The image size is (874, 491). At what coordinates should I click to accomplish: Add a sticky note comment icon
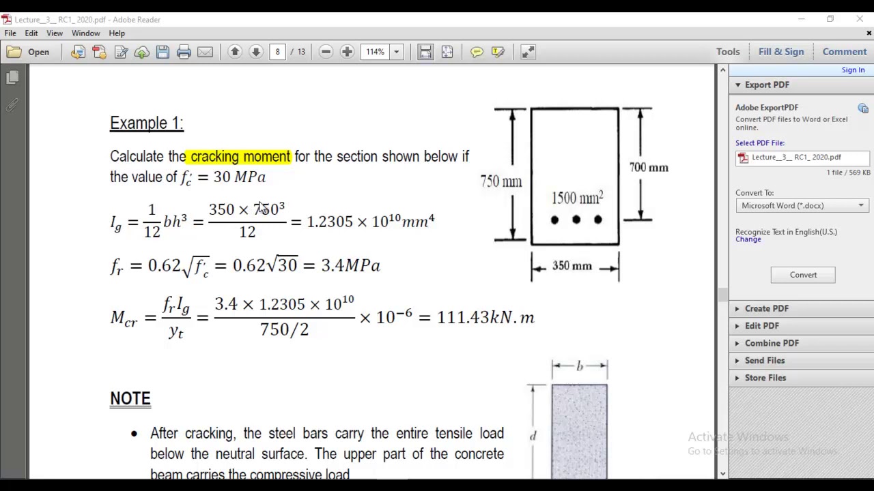(x=477, y=52)
